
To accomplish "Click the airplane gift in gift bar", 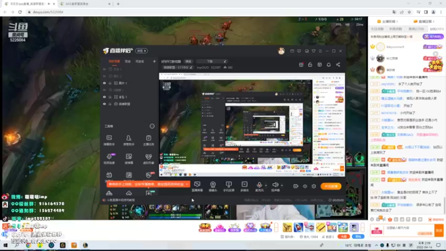I will tap(309, 227).
